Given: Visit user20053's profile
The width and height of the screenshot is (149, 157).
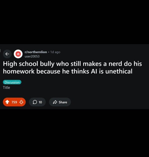Looking at the screenshot, I should [x=32, y=56].
